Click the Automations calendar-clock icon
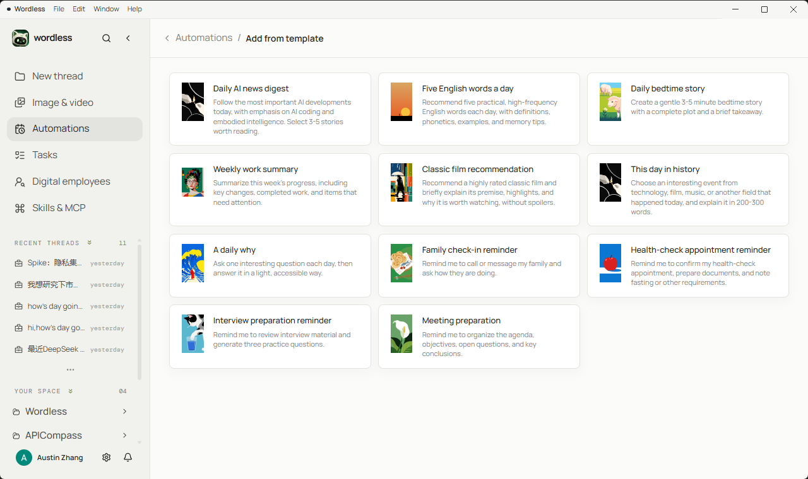 20,129
